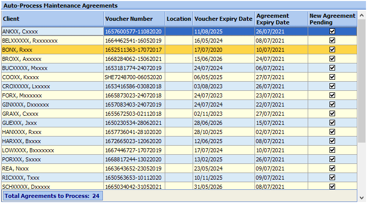The height and width of the screenshot is (203, 367).
Task: Click Total Agreements to Process label
Action: pyautogui.click(x=52, y=196)
